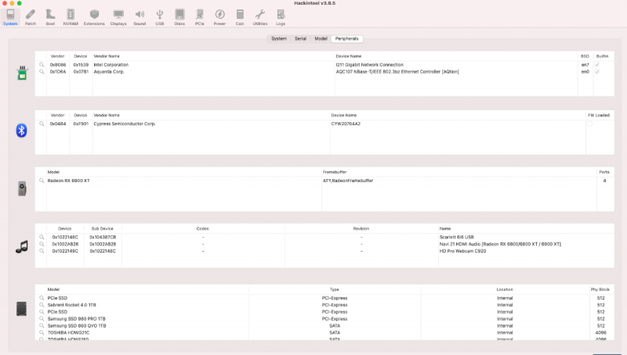Select Samsung SSD 980 PRO 1TB drive
627x355 pixels.
click(x=76, y=319)
